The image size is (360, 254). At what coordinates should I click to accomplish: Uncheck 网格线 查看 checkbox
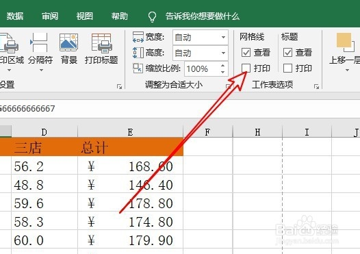[246, 53]
